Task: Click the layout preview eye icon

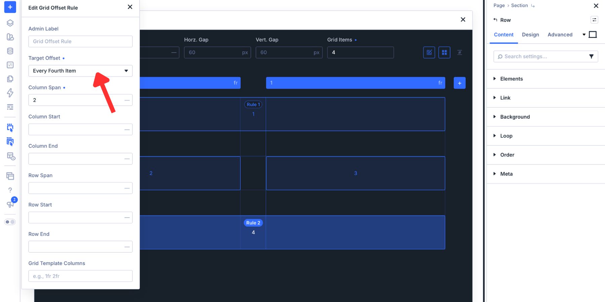Action: click(11, 156)
